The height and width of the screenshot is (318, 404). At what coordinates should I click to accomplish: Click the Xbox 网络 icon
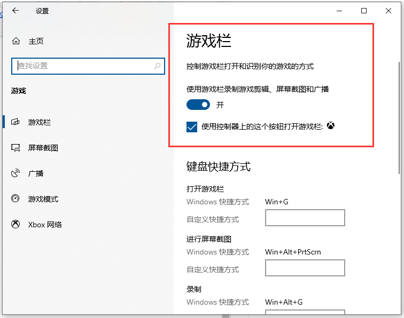point(16,225)
